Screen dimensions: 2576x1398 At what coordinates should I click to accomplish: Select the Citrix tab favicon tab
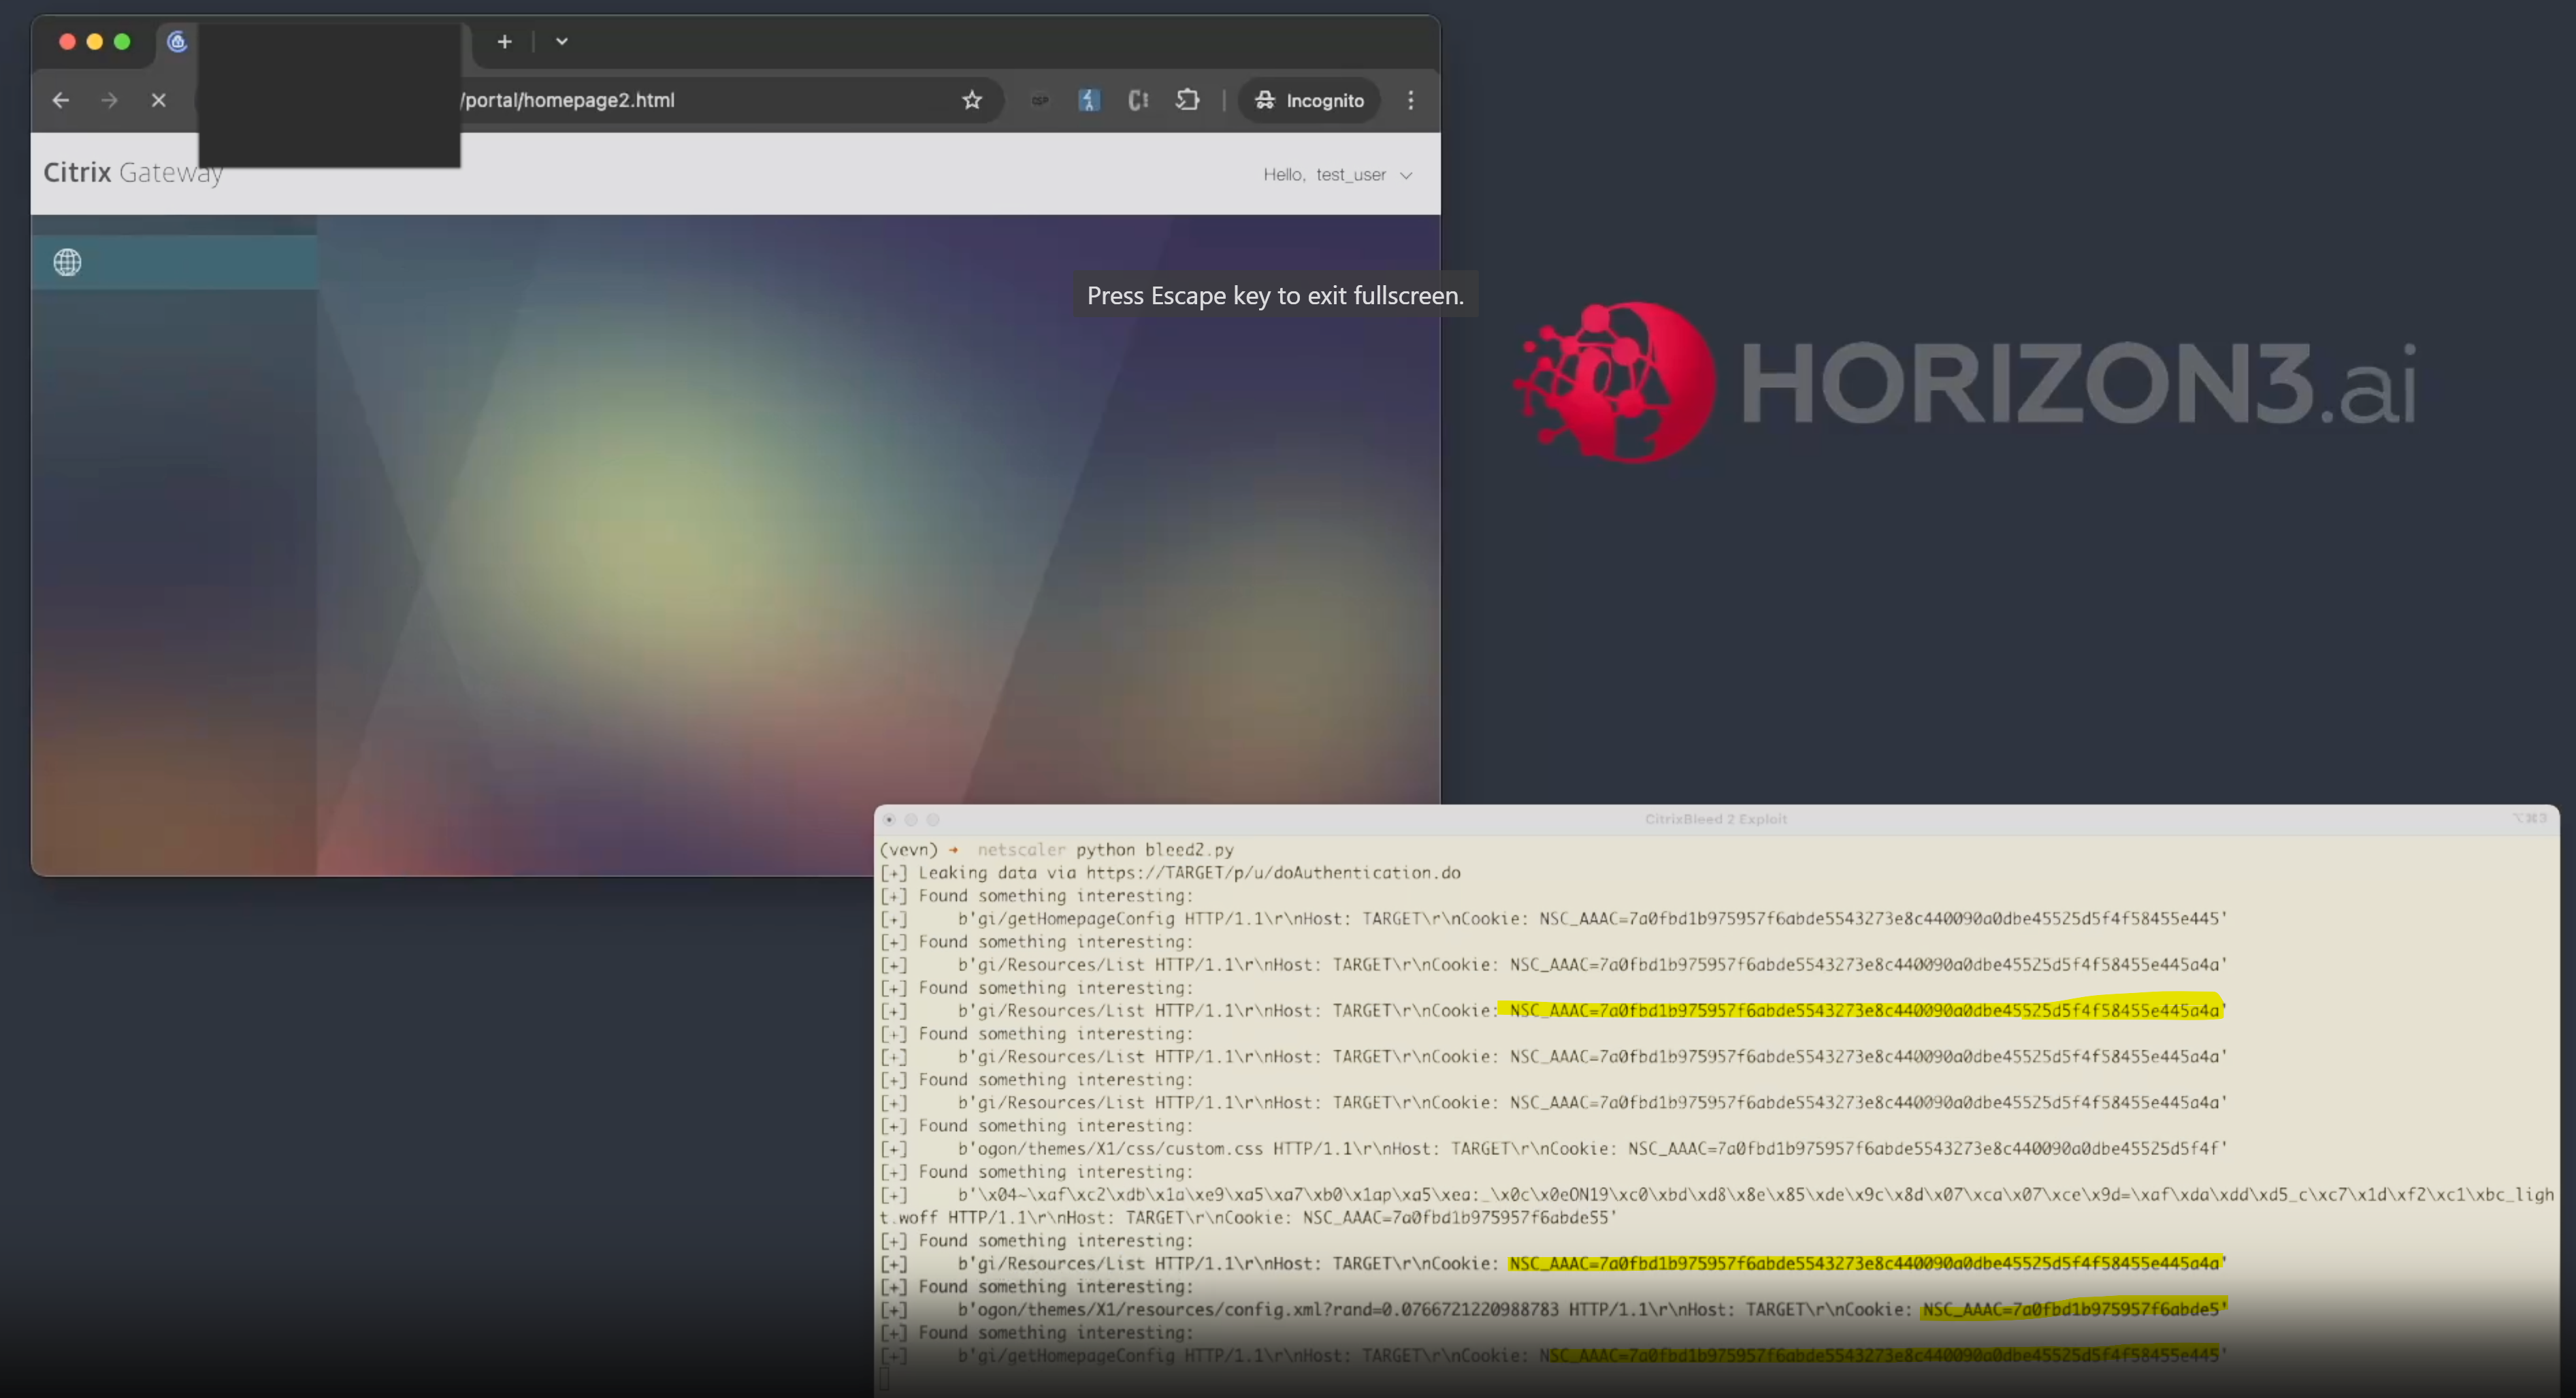[178, 42]
